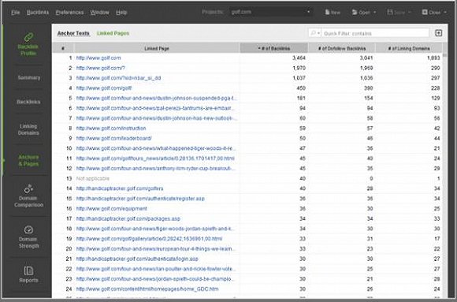Click the Save project icon
The height and width of the screenshot is (302, 457).
(390, 13)
